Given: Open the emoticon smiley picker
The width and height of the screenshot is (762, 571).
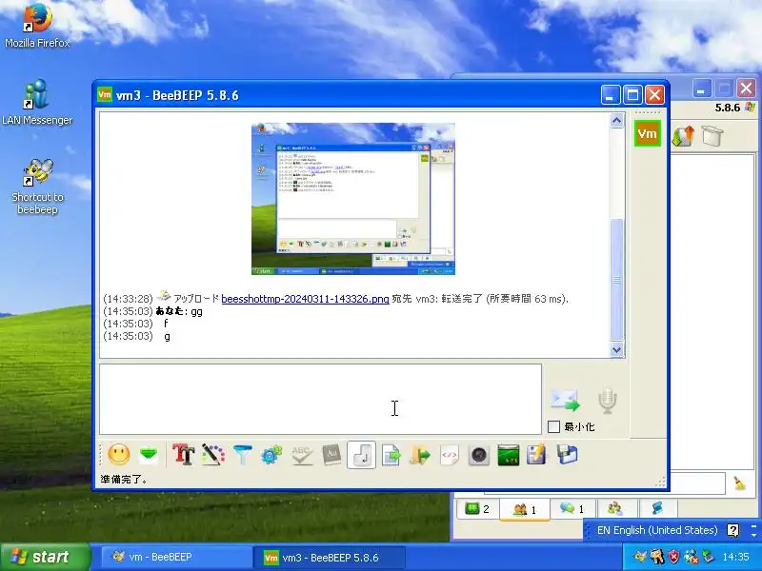Looking at the screenshot, I should [118, 455].
